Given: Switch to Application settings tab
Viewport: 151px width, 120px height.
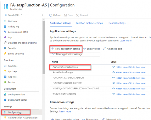Looking at the screenshot, I should 60,23.
